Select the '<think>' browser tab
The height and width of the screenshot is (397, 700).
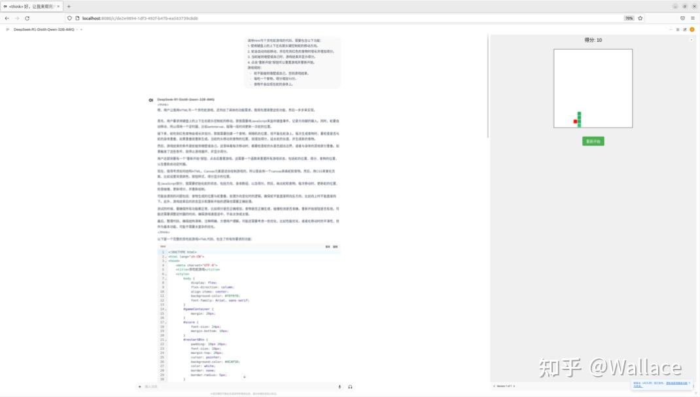click(x=31, y=7)
